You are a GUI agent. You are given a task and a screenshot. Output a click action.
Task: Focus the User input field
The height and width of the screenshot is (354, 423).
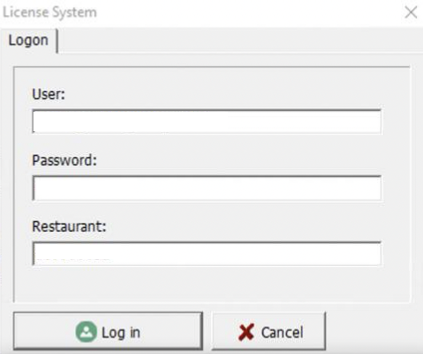pos(207,122)
